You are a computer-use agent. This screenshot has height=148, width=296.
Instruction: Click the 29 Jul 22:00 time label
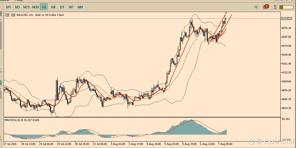[64, 144]
